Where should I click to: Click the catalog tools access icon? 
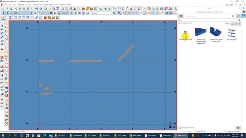(x=238, y=16)
